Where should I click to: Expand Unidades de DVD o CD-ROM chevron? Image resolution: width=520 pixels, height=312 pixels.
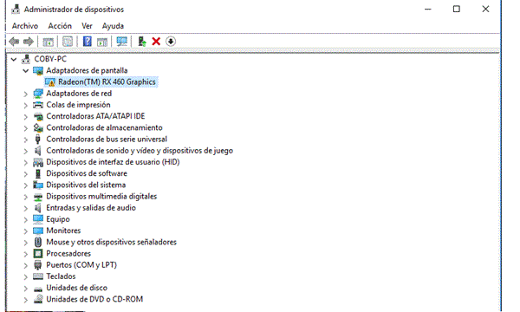point(25,300)
